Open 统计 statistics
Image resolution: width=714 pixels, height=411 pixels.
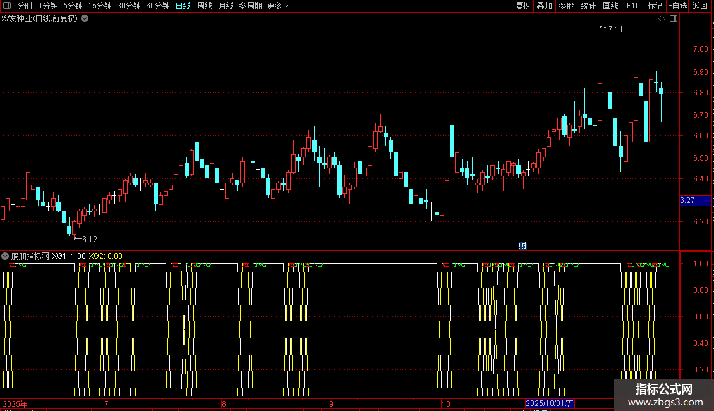(588, 6)
